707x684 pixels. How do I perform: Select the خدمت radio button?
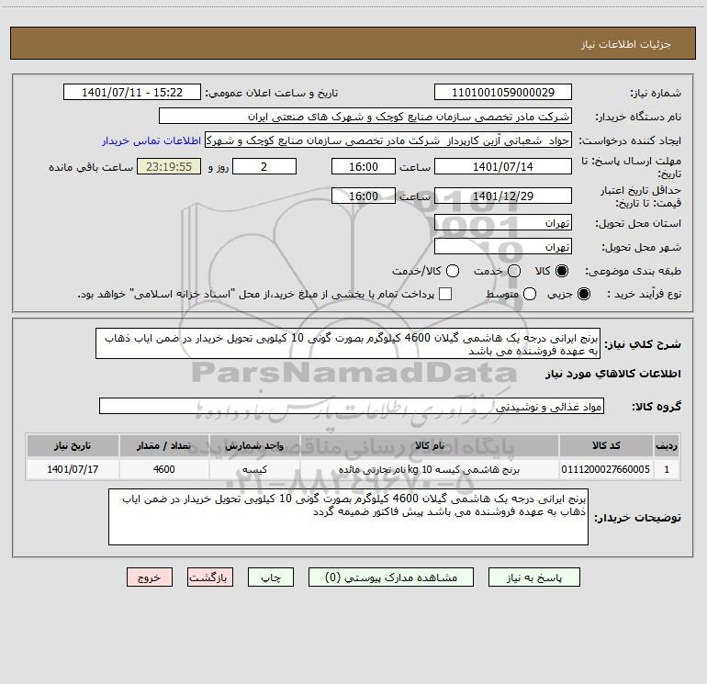tap(514, 271)
